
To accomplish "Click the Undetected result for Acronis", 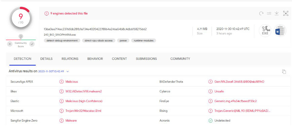I will [222, 121].
